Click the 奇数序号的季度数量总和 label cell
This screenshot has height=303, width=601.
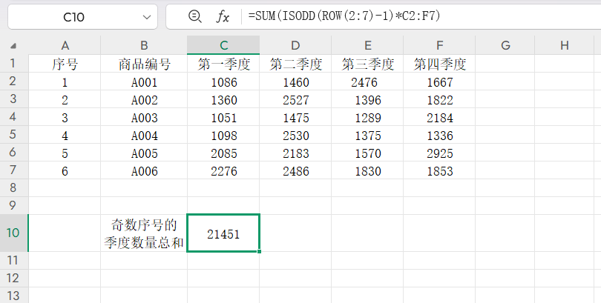144,233
